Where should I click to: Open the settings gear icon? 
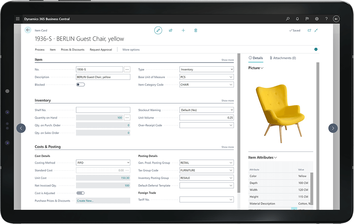(317, 19)
